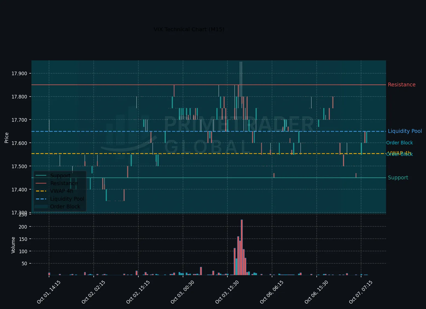Click the 'Price' y-axis title
Image resolution: width=426 pixels, height=309 pixels.
[x=7, y=138]
